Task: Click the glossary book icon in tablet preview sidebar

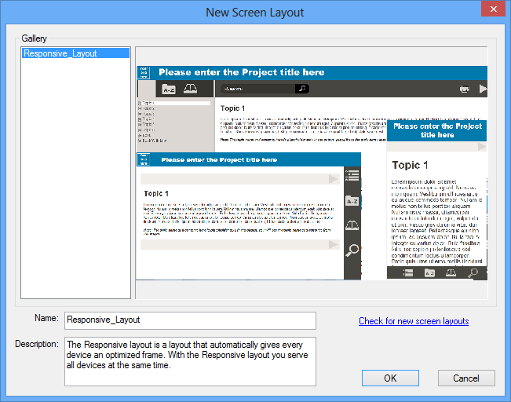Action: click(x=352, y=226)
